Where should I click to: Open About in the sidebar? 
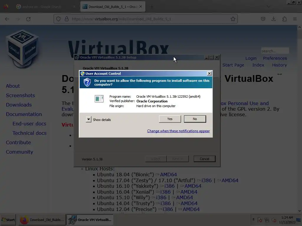click(x=13, y=86)
